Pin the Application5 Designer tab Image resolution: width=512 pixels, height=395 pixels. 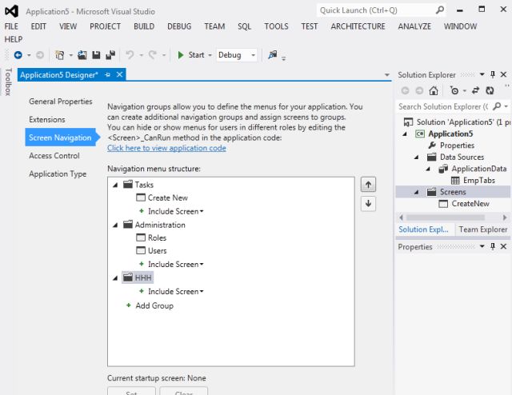pyautogui.click(x=108, y=74)
